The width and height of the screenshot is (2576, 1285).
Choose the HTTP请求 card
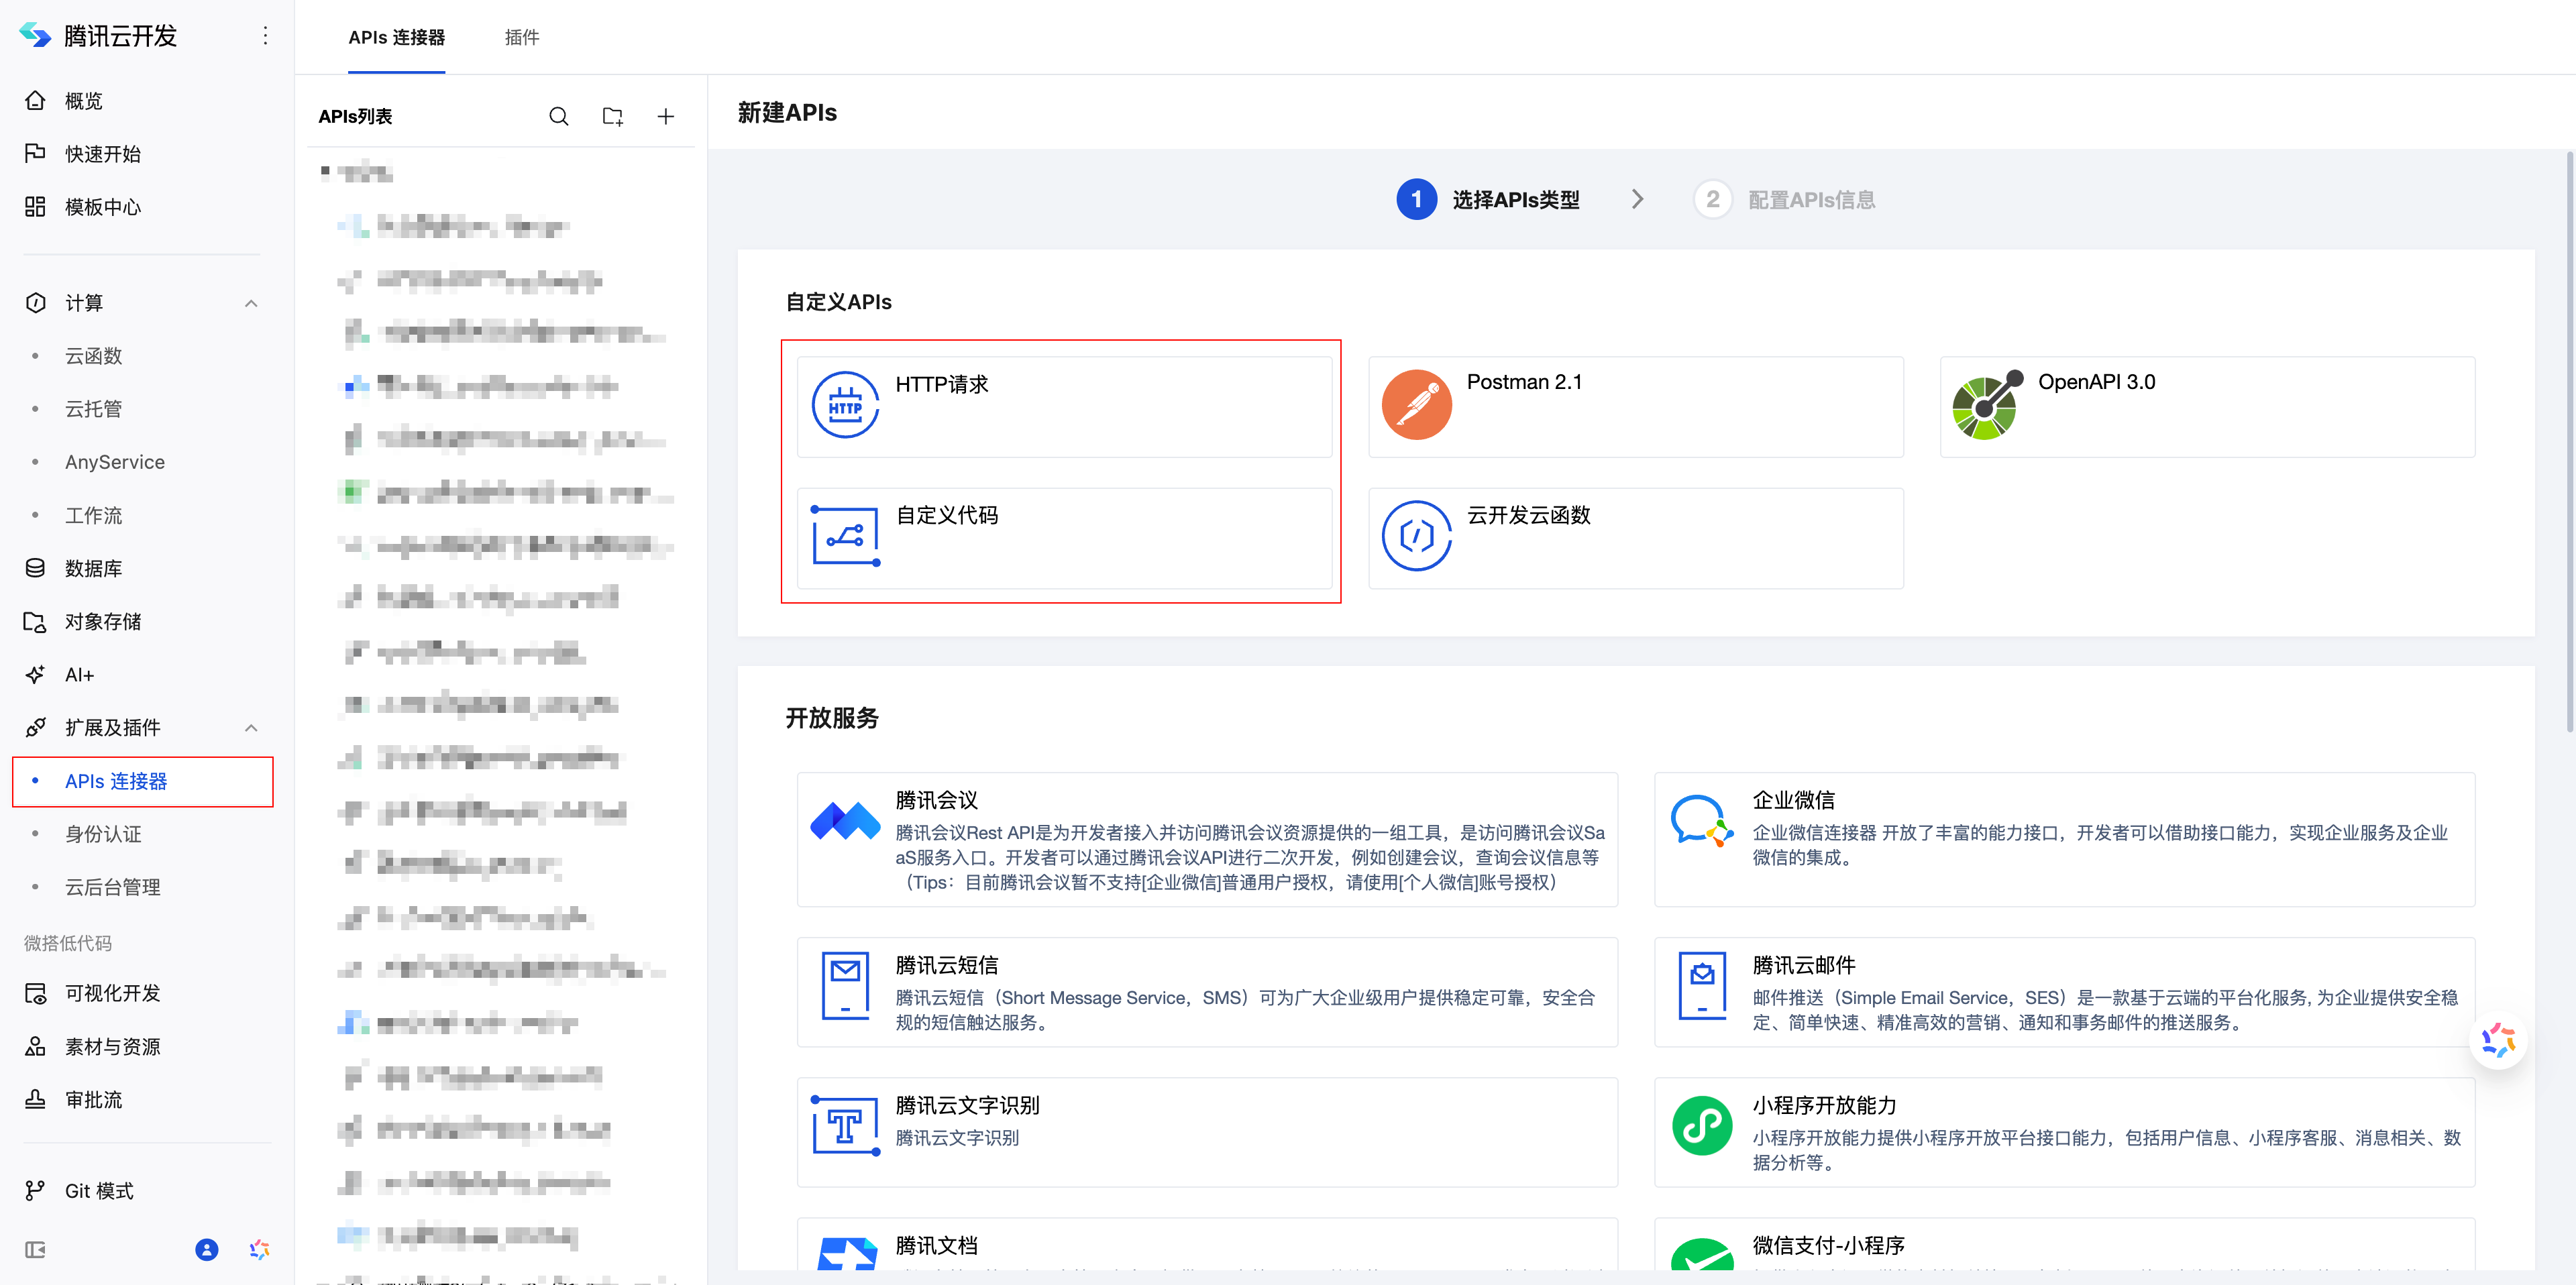[x=1064, y=407]
